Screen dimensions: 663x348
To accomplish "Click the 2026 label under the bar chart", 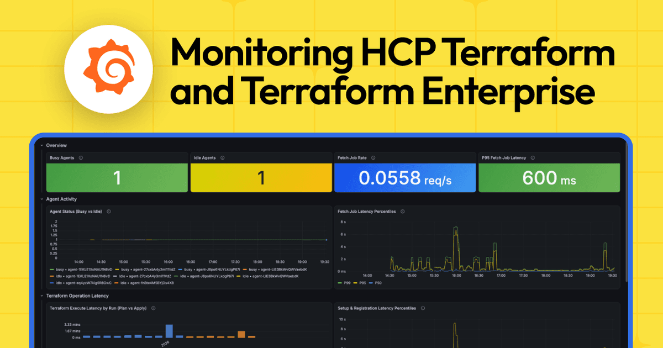I will tap(164, 343).
